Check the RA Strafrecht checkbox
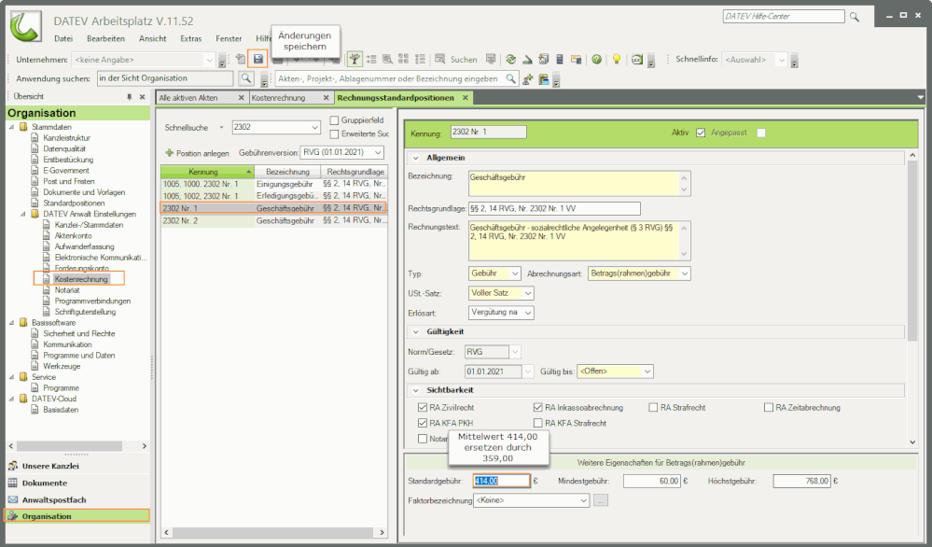Viewport: 932px width, 547px height. (653, 407)
